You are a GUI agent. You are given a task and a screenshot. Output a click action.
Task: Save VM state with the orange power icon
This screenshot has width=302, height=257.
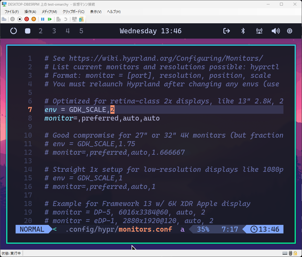(x=34, y=19)
